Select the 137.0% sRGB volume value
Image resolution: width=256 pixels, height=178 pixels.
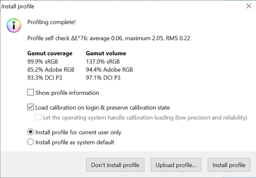coord(103,62)
